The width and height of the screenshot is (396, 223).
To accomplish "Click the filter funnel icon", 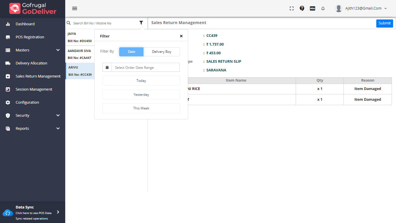I will pos(141,23).
